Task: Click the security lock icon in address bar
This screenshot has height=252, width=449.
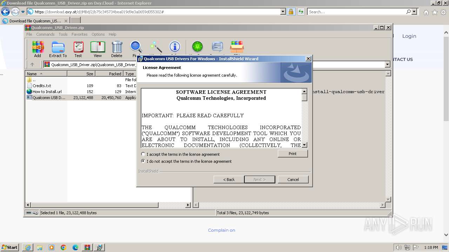Action: [291, 12]
